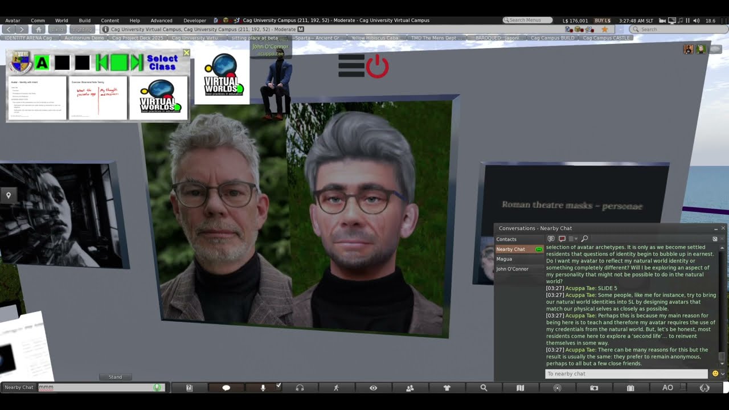Open the Avatar menu
729x410 pixels.
(13, 20)
